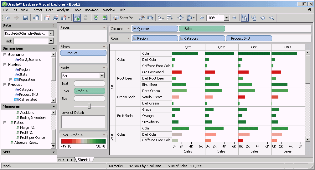
Task: Click the save floppy disk icon
Action: click(x=25, y=18)
